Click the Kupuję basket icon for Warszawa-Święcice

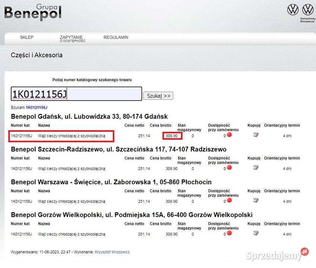255,200
